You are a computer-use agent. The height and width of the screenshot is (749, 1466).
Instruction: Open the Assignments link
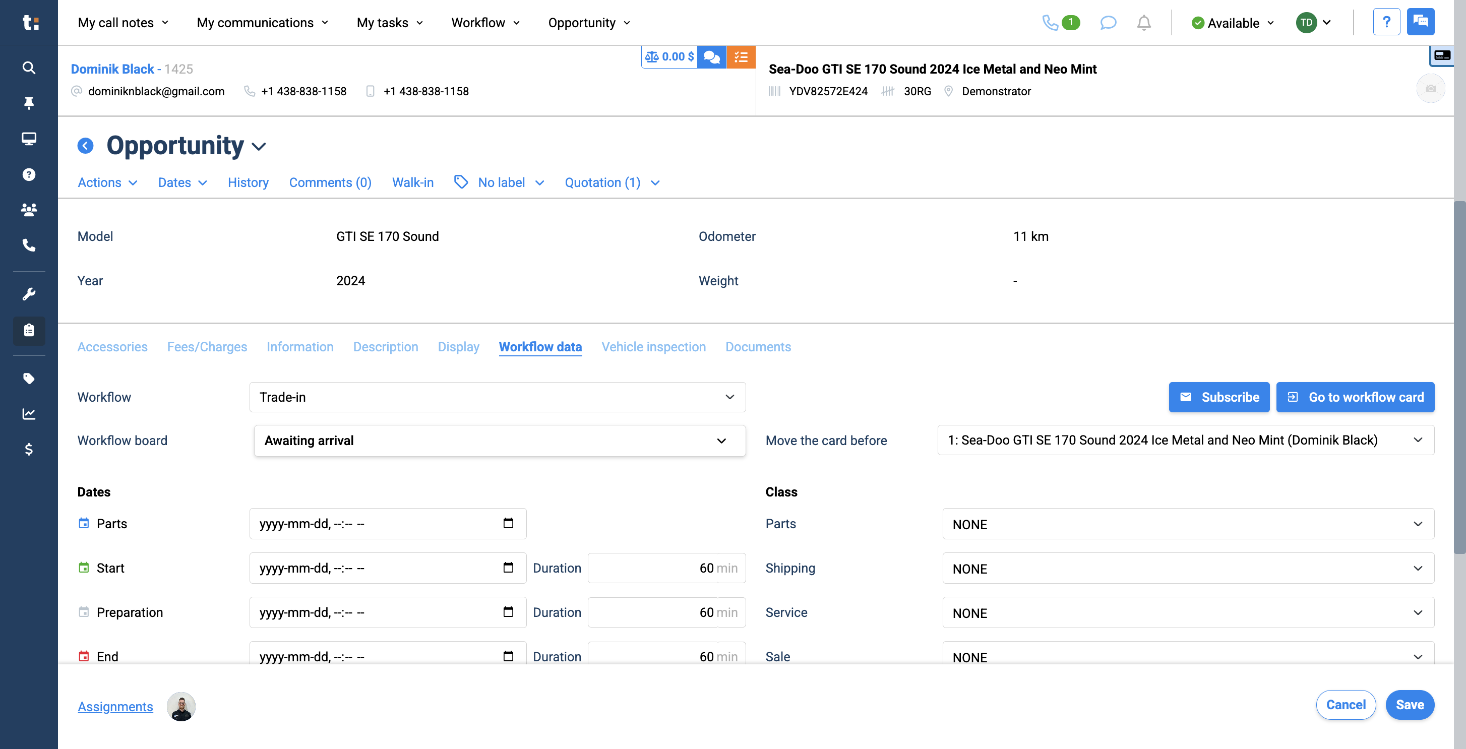click(x=115, y=706)
